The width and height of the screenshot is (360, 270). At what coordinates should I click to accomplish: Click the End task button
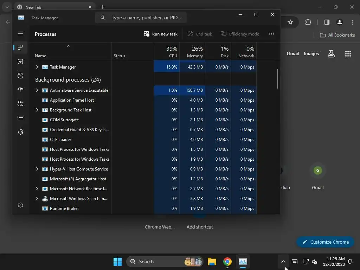[x=200, y=34]
